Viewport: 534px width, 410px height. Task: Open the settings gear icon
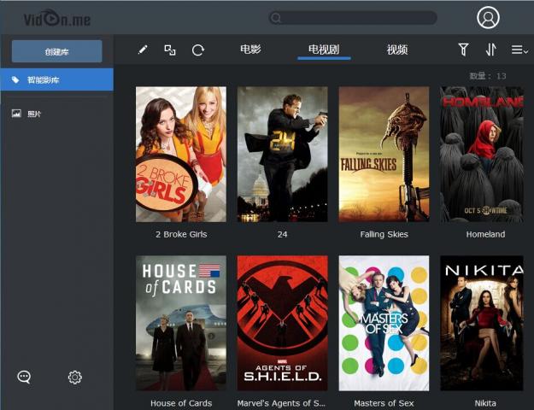tap(75, 377)
